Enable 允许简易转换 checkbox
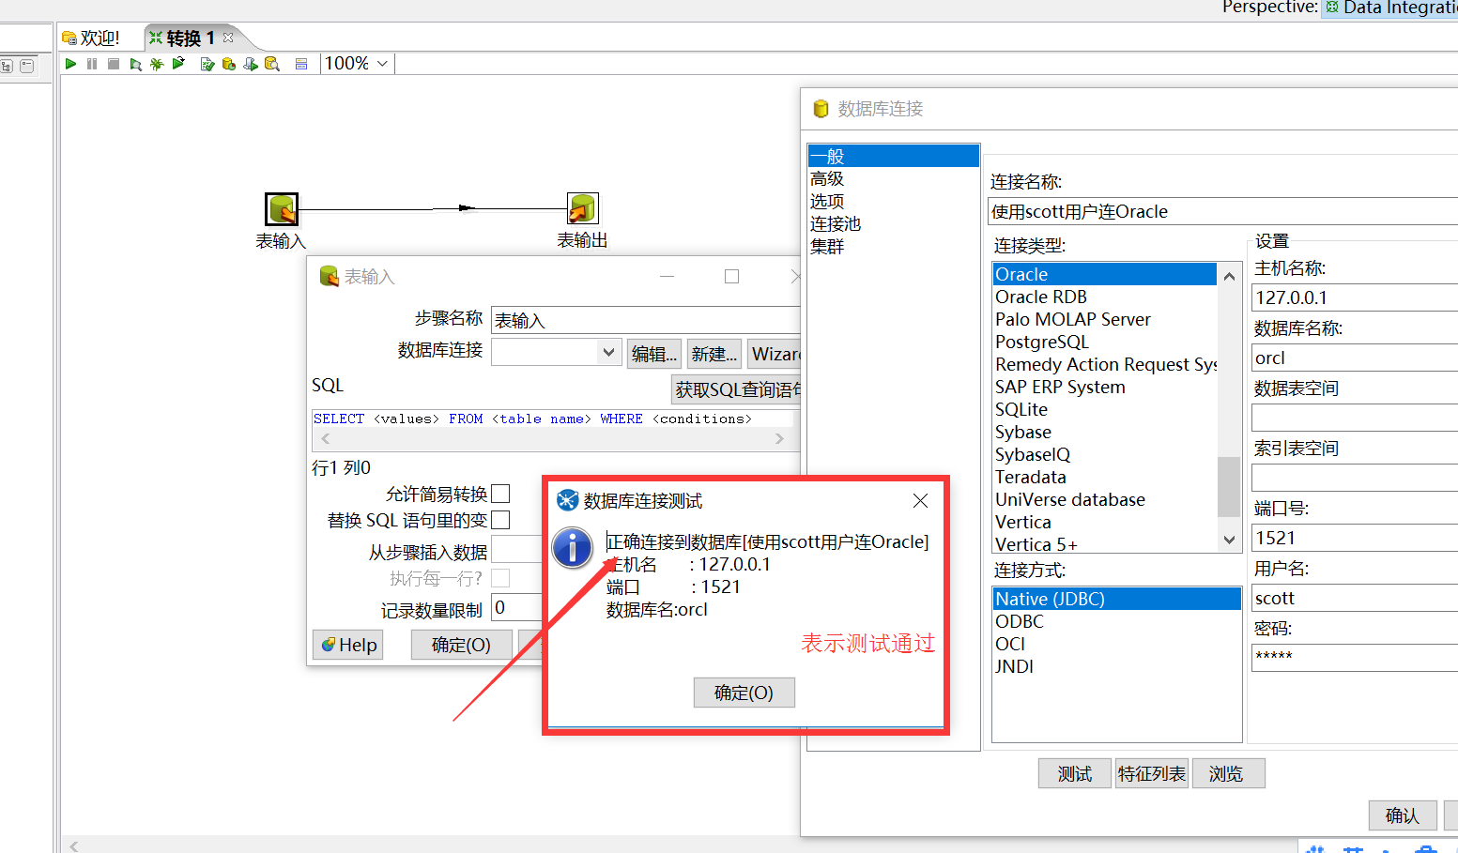This screenshot has width=1458, height=853. point(500,494)
